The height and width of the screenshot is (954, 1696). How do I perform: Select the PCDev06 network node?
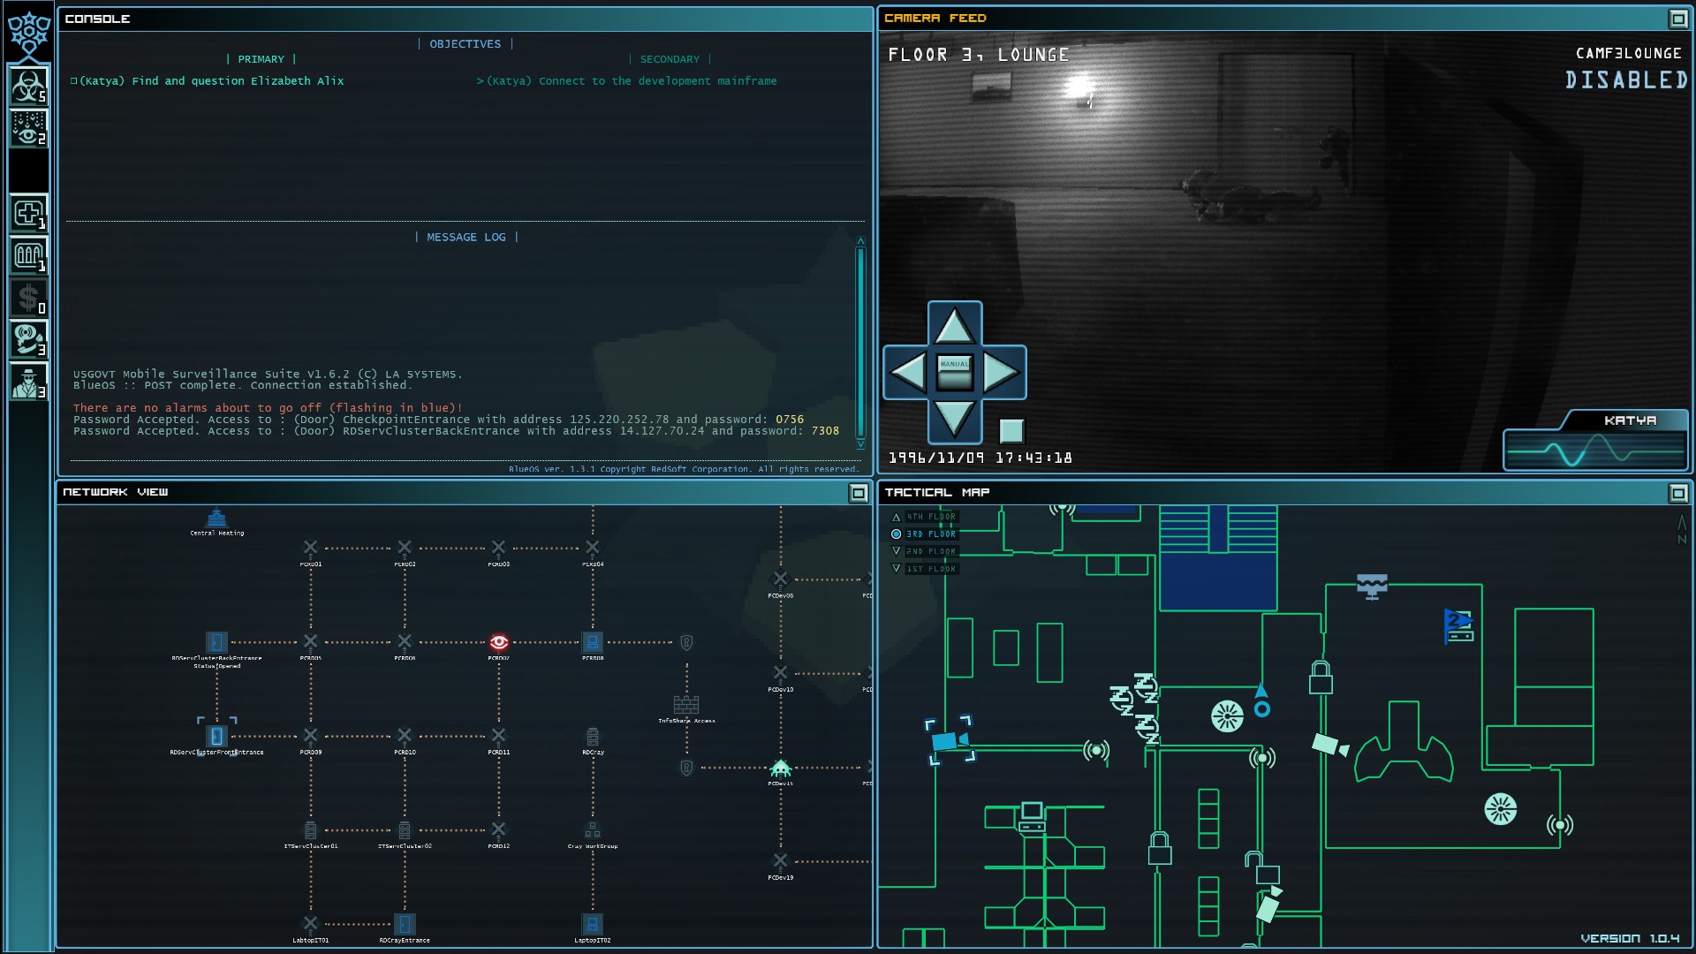781,579
